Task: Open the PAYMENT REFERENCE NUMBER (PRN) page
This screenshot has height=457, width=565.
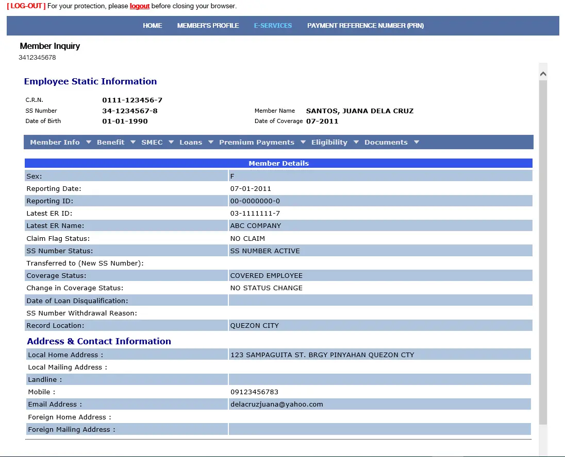Action: pos(365,25)
